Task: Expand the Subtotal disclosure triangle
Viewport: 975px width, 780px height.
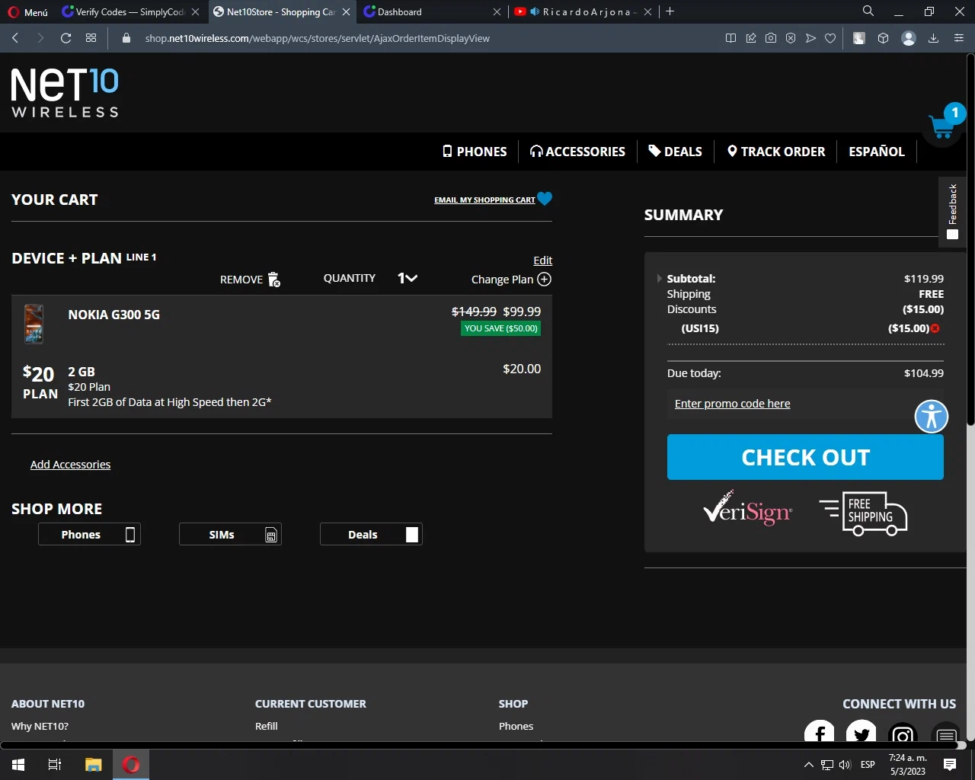Action: tap(660, 279)
